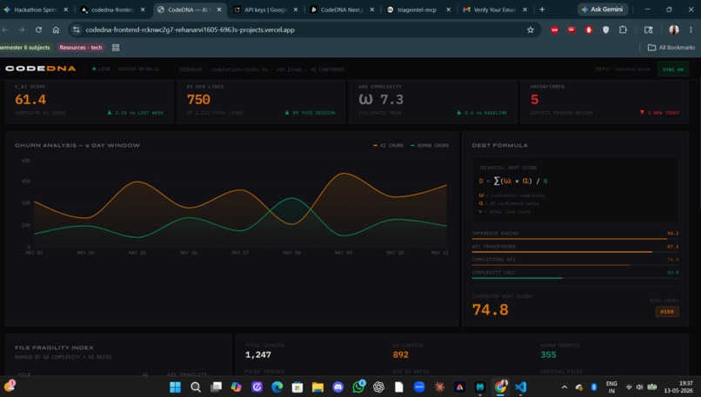Click the HIGH risk level badge
701x397 pixels.
[x=667, y=312]
